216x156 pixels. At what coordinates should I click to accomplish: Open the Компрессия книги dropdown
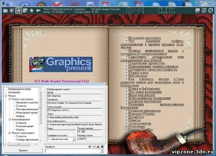74,139
